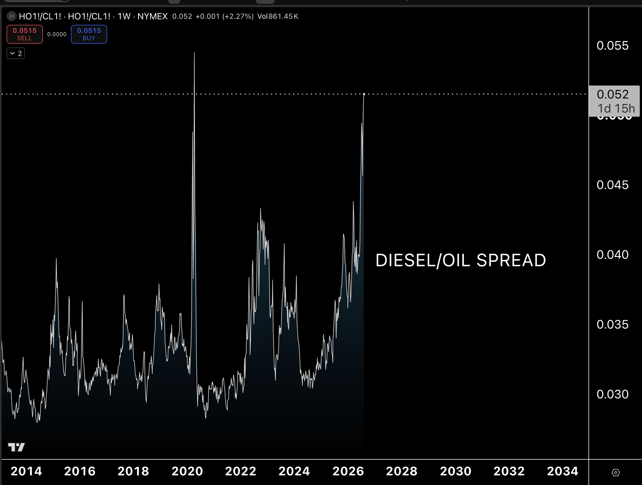The width and height of the screenshot is (642, 485).
Task: Click the 1d 15h countdown on price axis
Action: (x=616, y=108)
